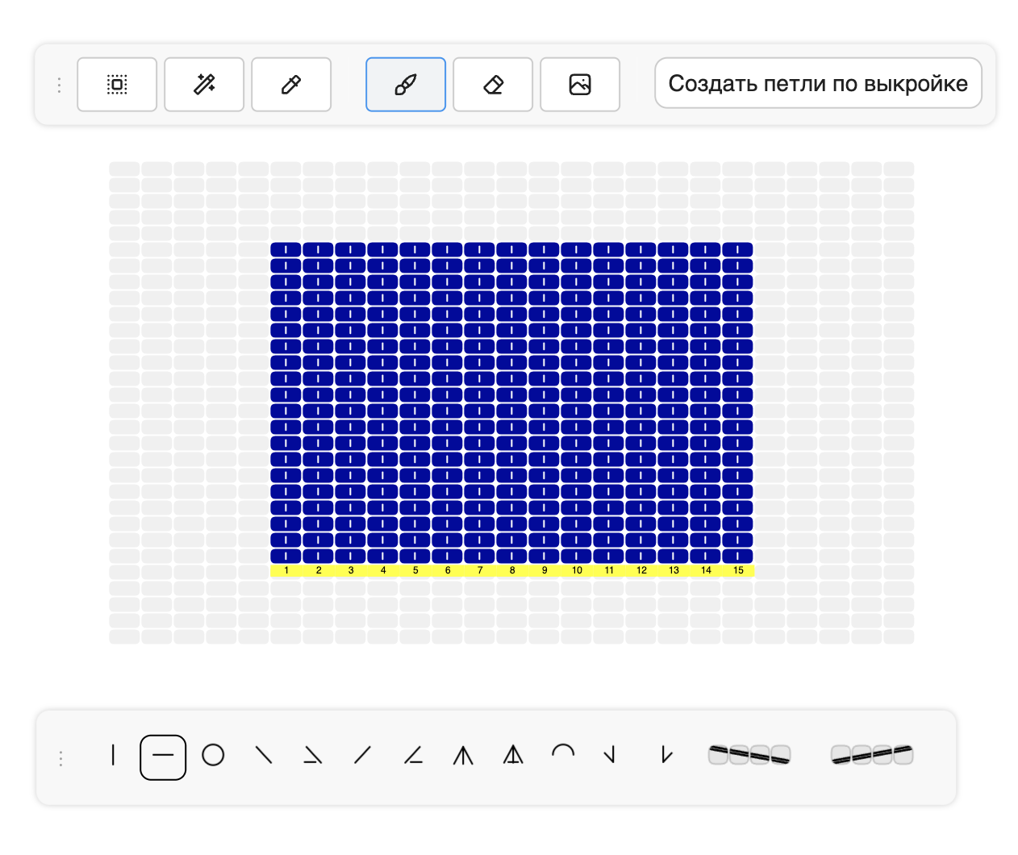Image resolution: width=1018 pixels, height=855 pixels.
Task: Activate the magic wand tool
Action: [204, 84]
